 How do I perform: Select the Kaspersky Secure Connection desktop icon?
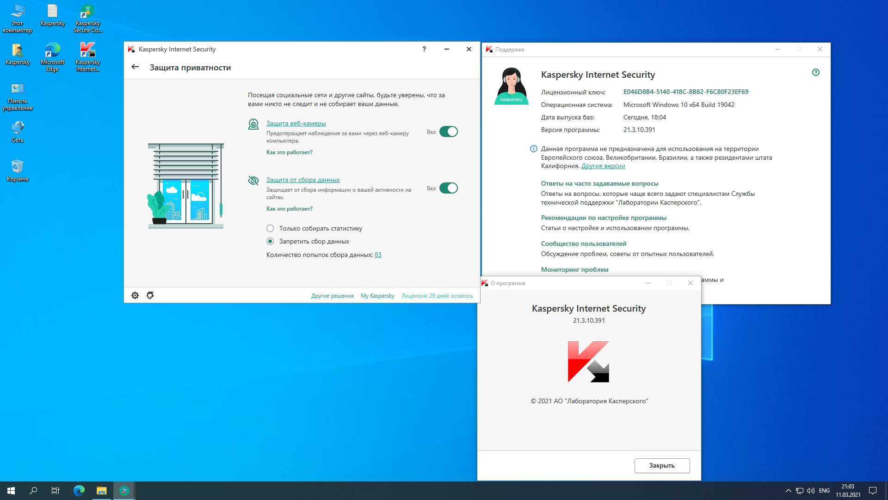pos(88,19)
